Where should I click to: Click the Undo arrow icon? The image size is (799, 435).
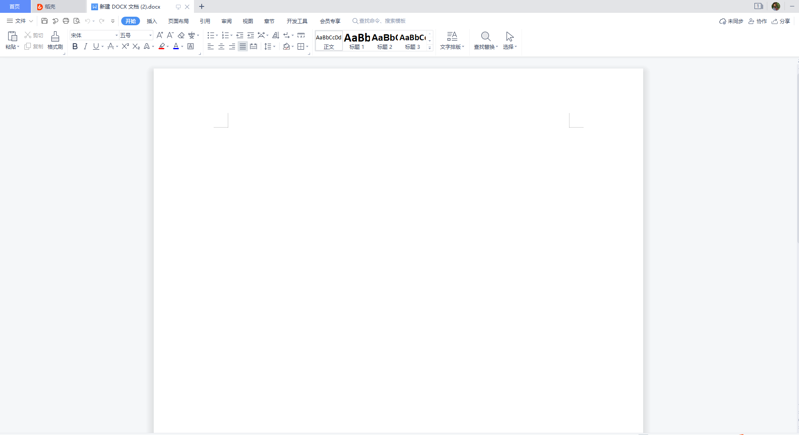pos(87,21)
